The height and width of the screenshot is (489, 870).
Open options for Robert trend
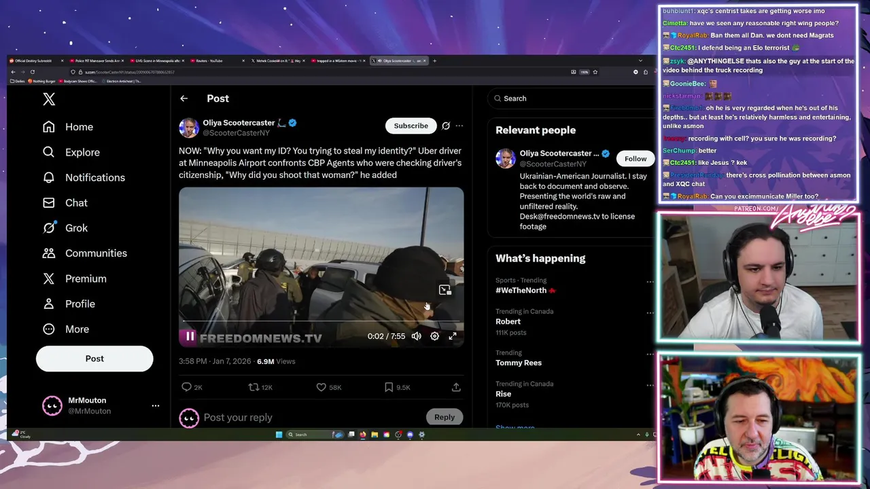pyautogui.click(x=650, y=312)
